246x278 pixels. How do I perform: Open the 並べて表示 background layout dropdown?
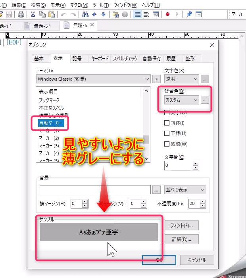tap(185, 190)
